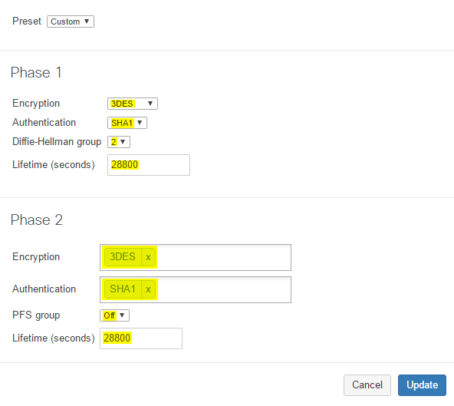Open Phase 1 Encryption dropdown showing 3DES
The height and width of the screenshot is (406, 454).
tap(133, 104)
